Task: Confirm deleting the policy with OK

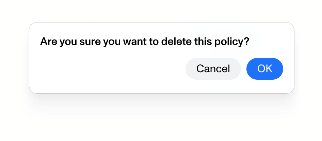Action: click(x=264, y=69)
